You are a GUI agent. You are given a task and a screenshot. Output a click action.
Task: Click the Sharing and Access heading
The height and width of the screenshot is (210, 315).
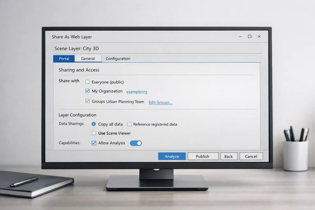point(79,70)
